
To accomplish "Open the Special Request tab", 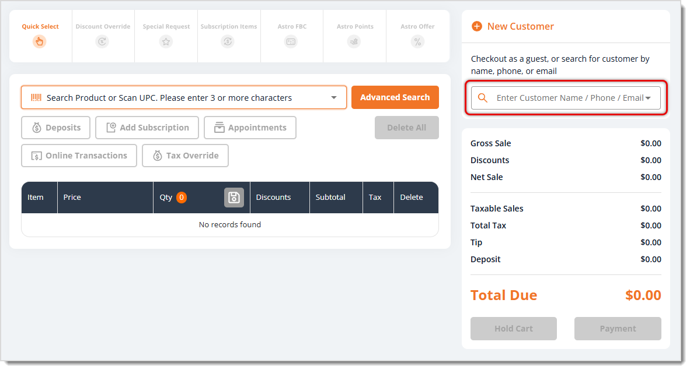I will click(x=166, y=36).
